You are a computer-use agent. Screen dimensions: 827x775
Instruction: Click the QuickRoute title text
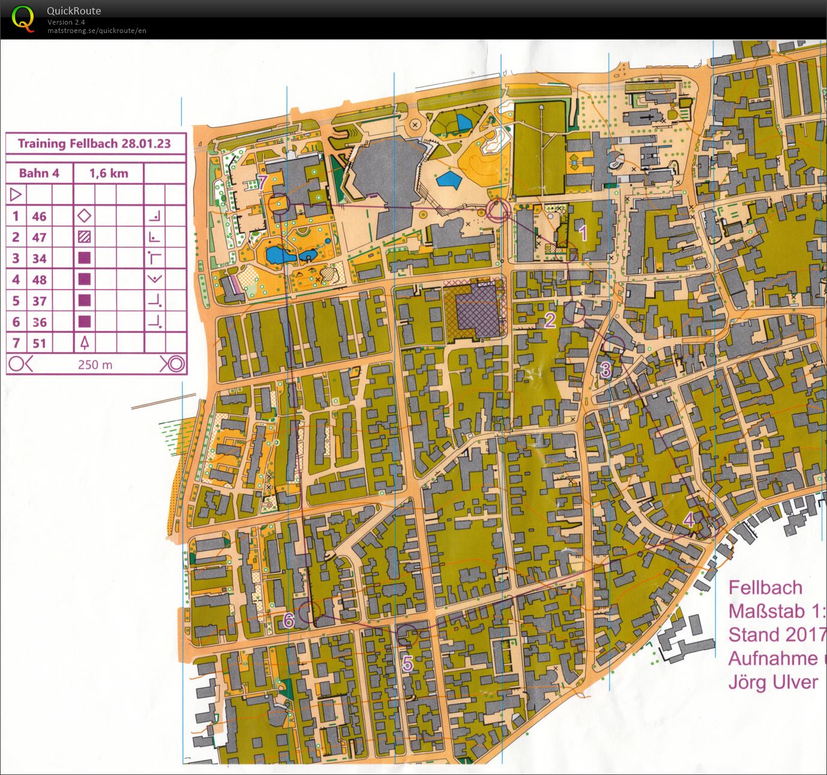tap(74, 11)
